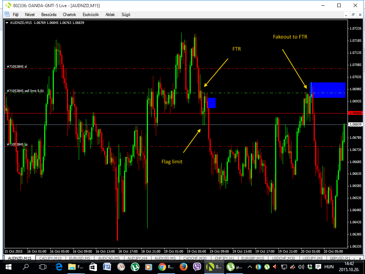Switch to the CADJPY,M15 chart tab
This screenshot has width=365, height=274.
tap(50, 258)
